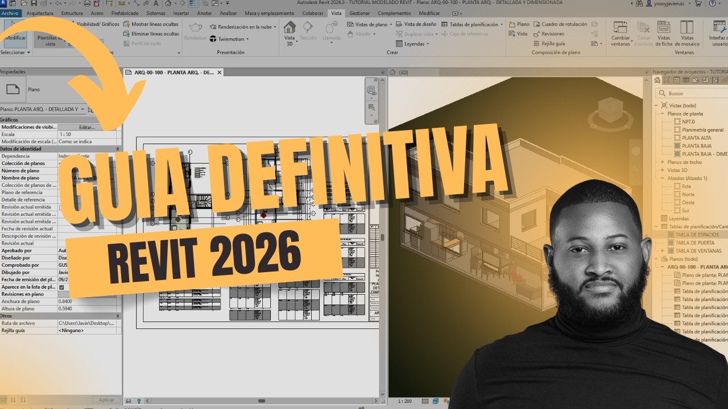The image size is (728, 409).
Task: Click Vista de diseño tool
Action: pos(416,24)
